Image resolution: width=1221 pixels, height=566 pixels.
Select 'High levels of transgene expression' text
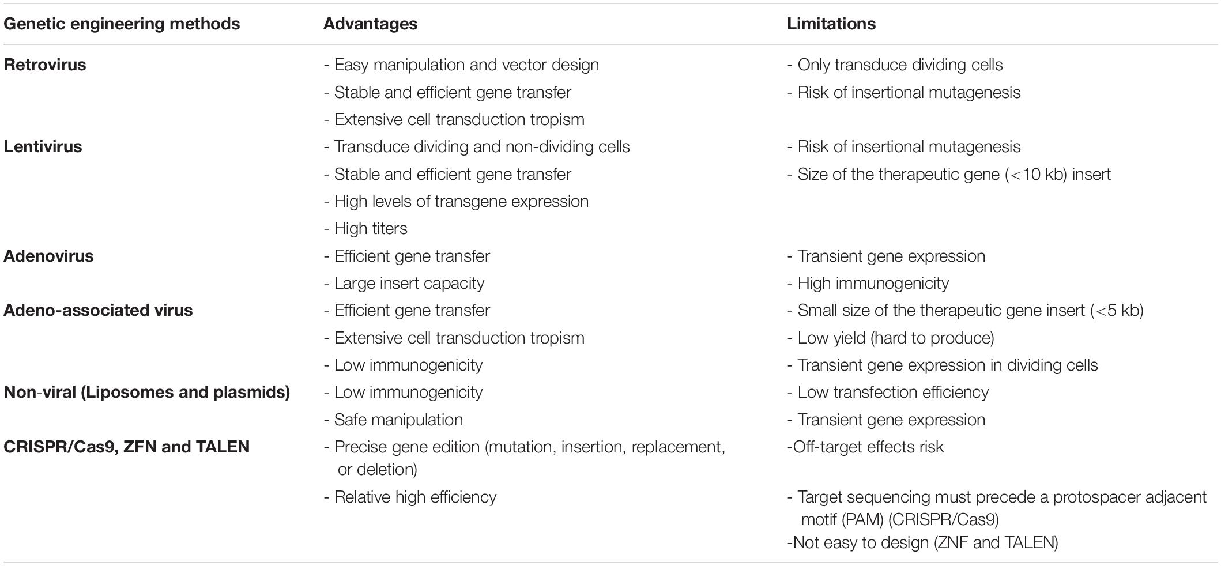461,201
